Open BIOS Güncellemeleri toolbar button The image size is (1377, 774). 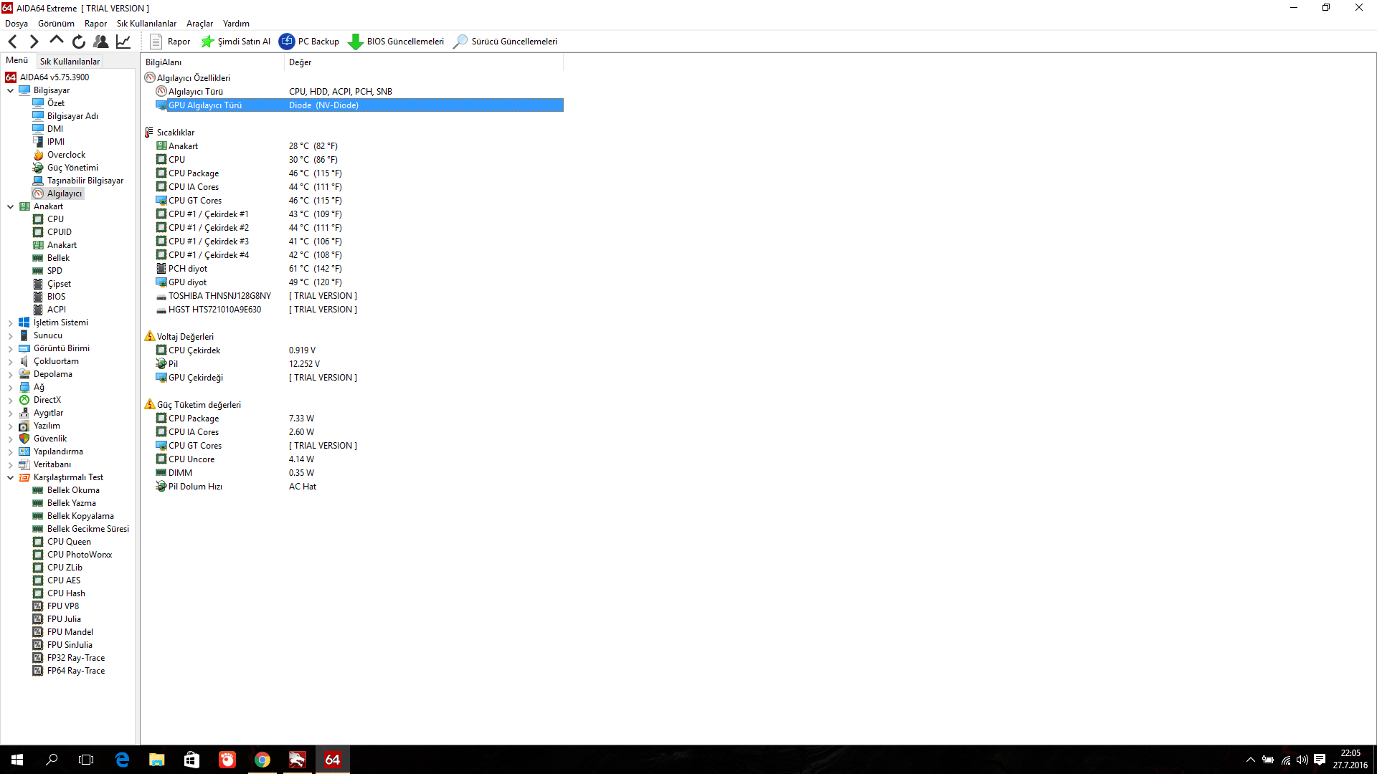coord(396,42)
